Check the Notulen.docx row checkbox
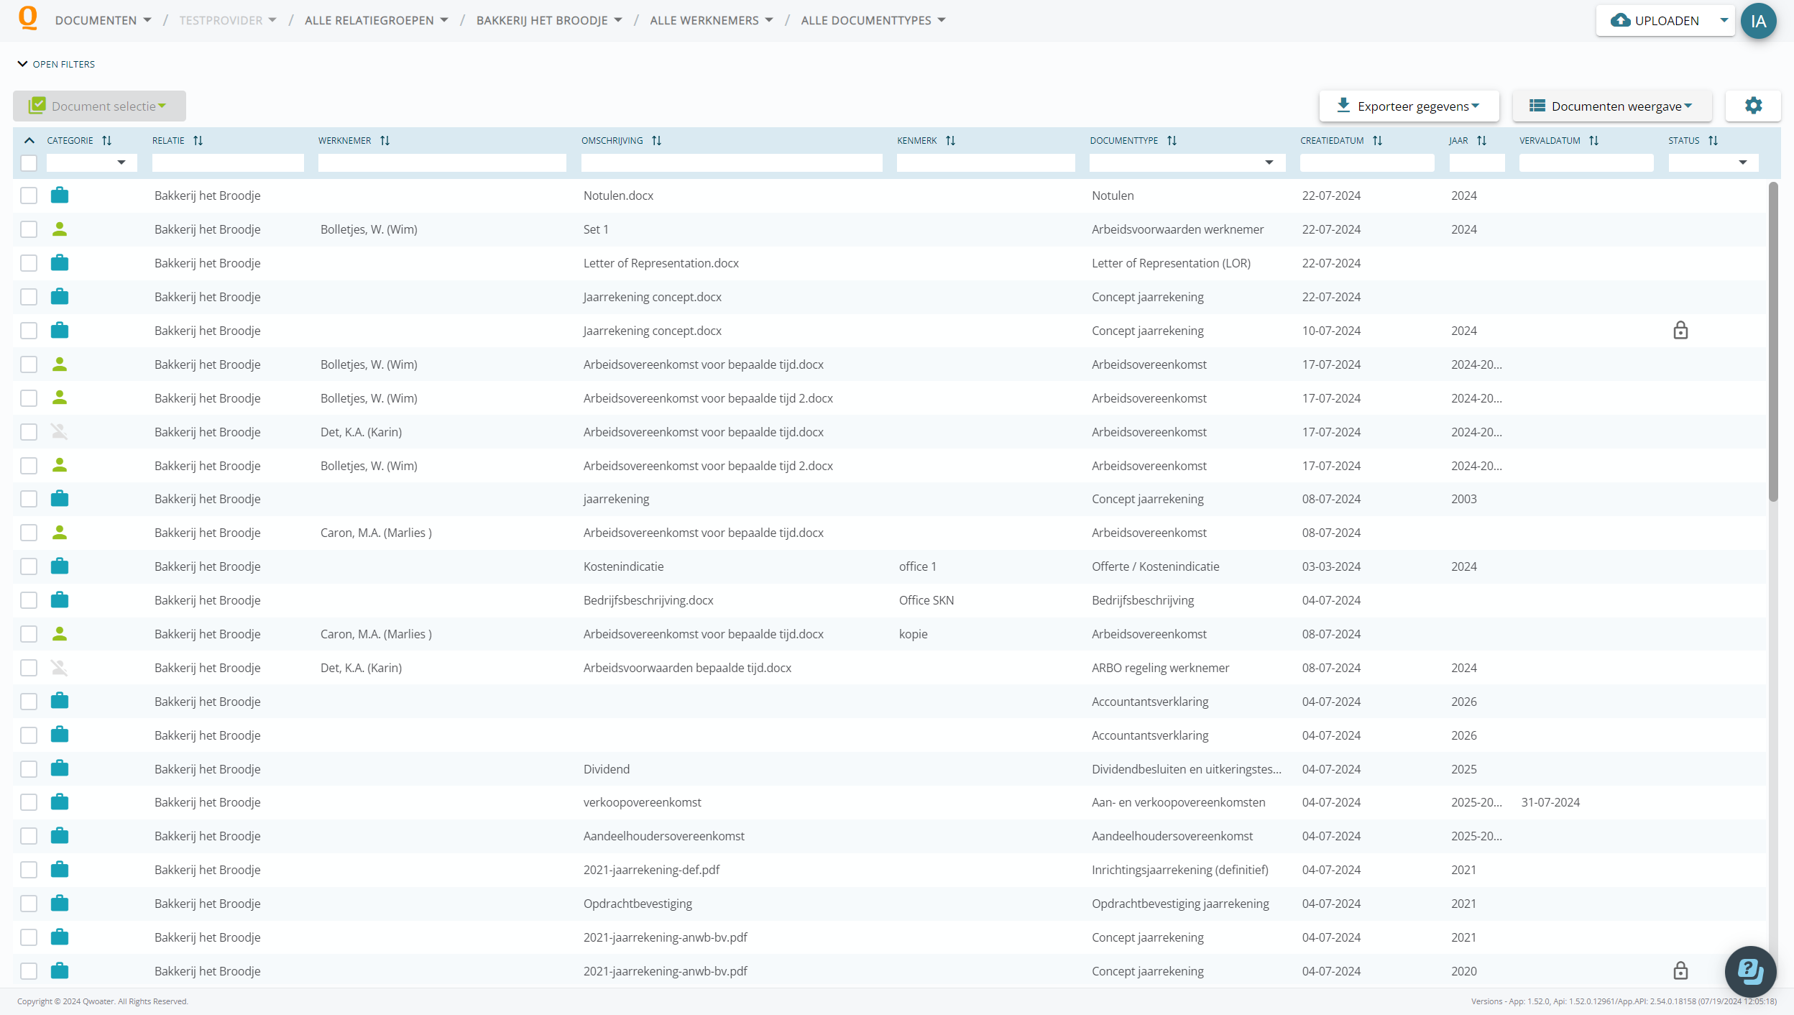 29,196
